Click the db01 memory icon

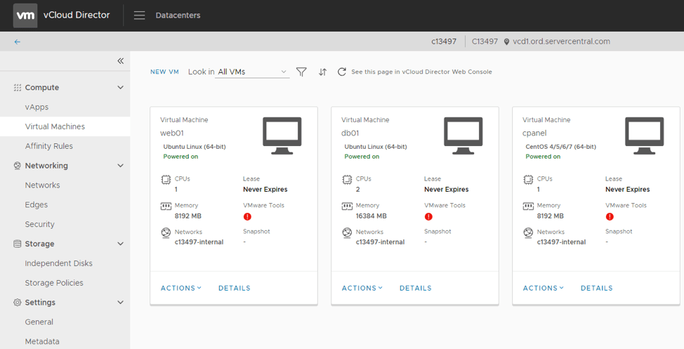347,206
